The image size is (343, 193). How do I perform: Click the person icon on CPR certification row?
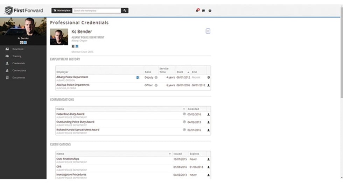209,167
